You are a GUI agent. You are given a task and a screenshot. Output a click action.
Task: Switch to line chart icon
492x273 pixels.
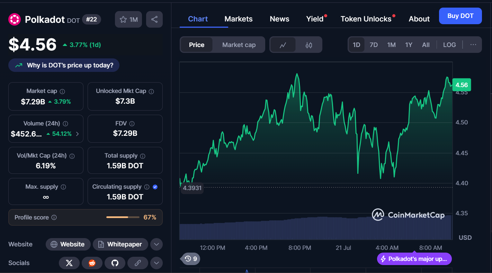coord(283,45)
